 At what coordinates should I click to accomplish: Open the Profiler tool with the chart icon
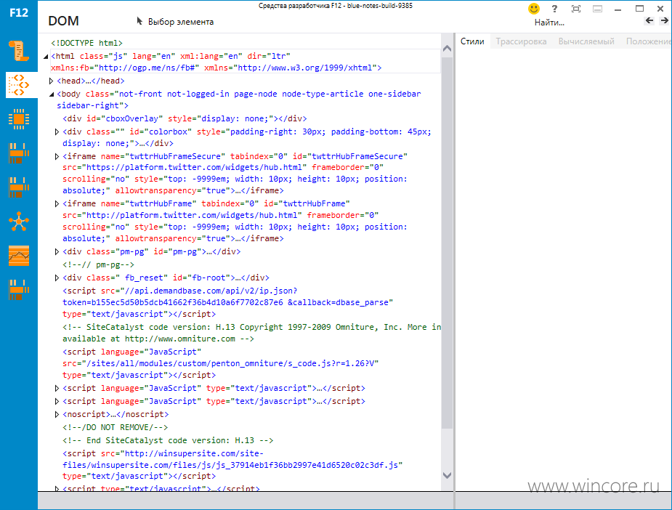tap(18, 256)
